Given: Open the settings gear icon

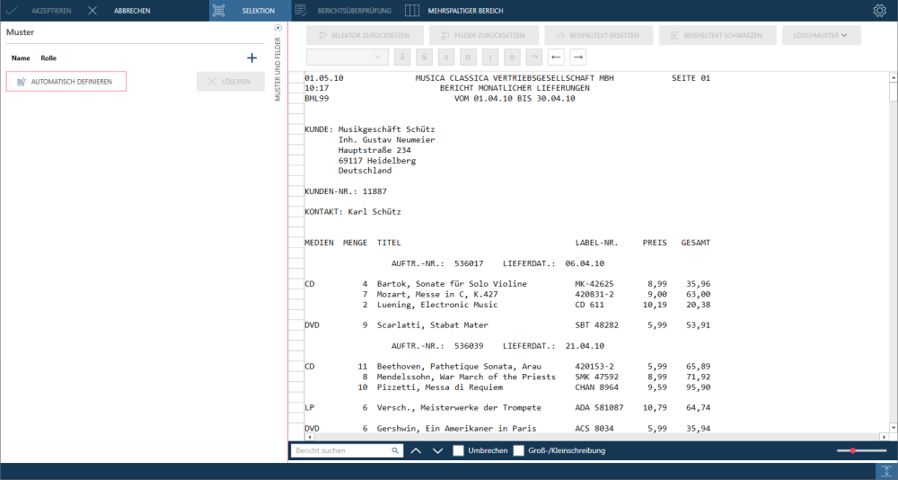Looking at the screenshot, I should point(879,11).
